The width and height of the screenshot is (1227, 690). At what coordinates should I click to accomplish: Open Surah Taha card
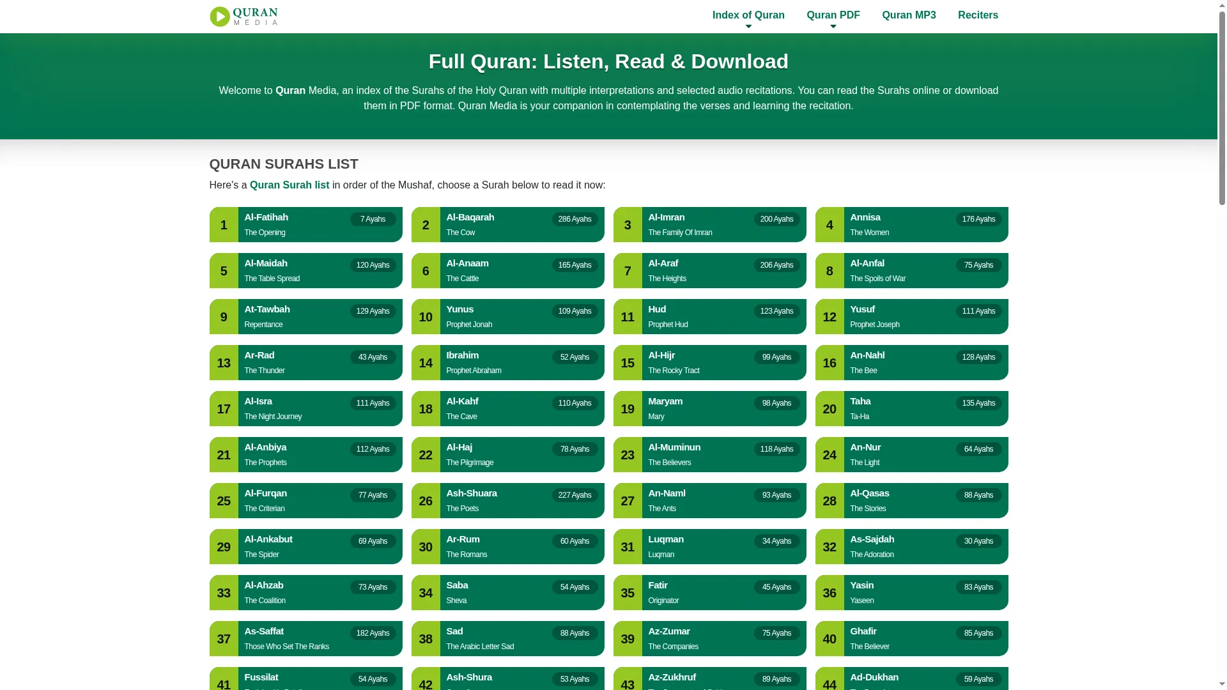[x=912, y=408]
